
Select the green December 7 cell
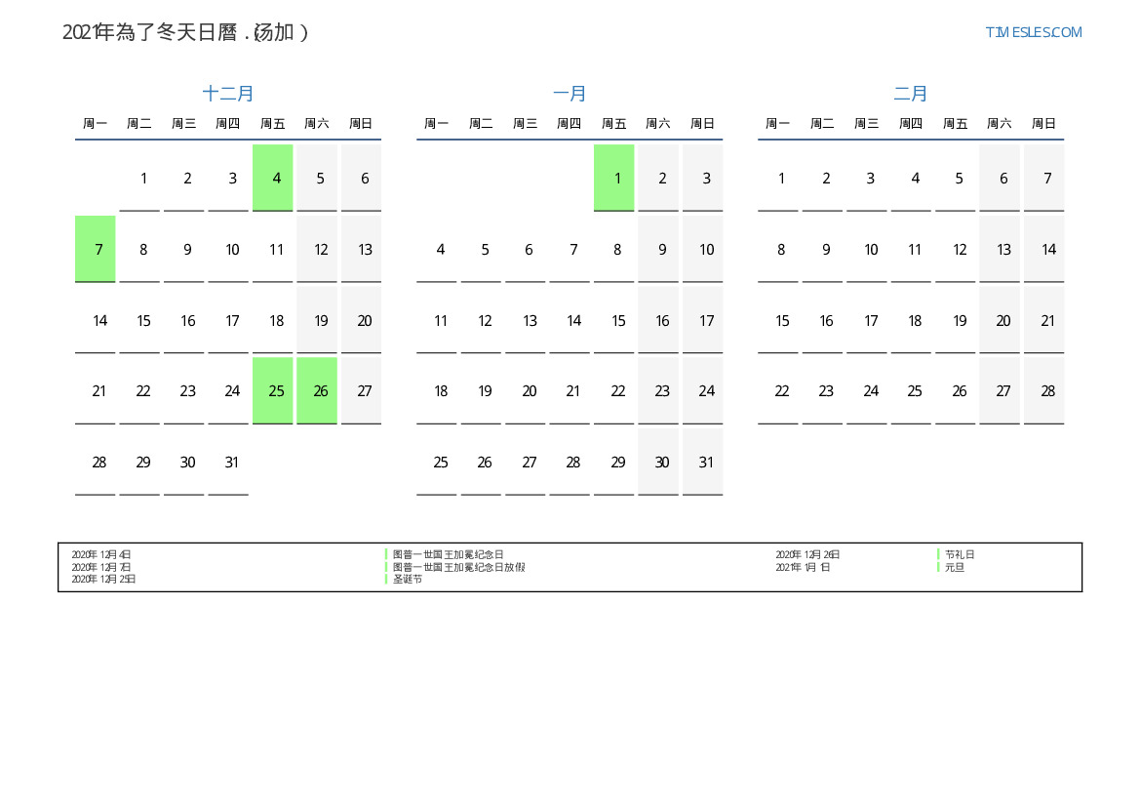96,249
